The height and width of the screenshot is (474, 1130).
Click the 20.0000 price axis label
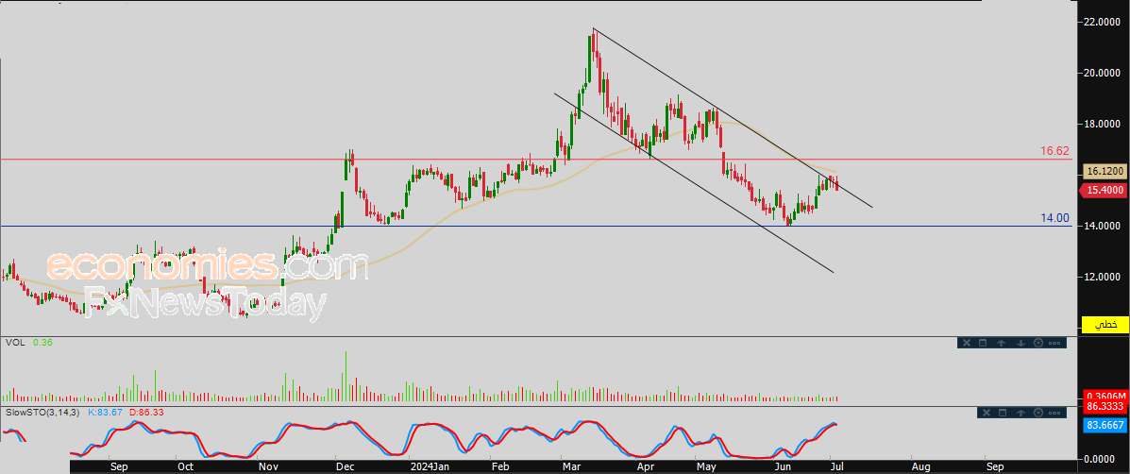pyautogui.click(x=1104, y=73)
